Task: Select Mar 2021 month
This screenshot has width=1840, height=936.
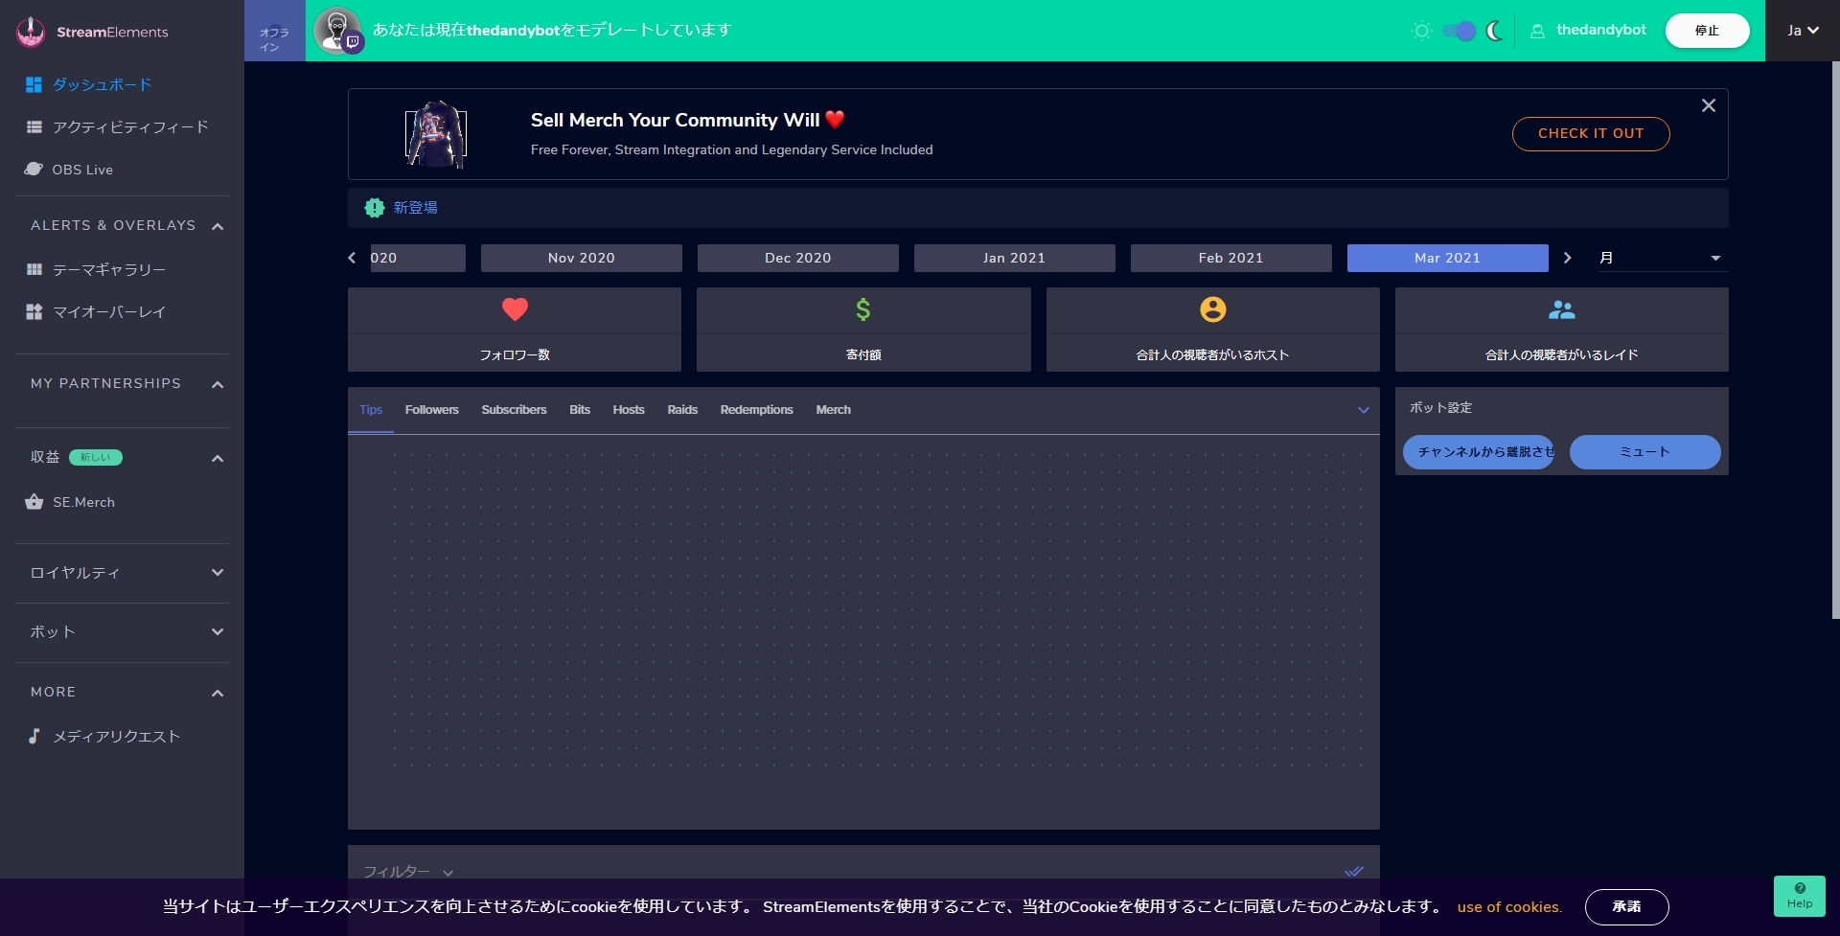Action: tap(1448, 258)
